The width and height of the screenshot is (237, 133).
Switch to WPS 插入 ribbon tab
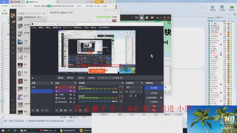point(39,6)
